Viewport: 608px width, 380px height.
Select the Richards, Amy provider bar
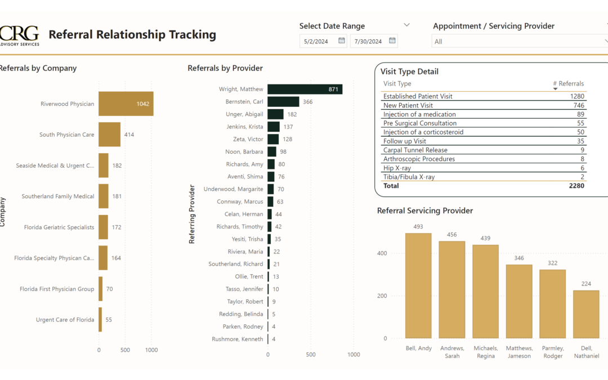click(x=271, y=164)
